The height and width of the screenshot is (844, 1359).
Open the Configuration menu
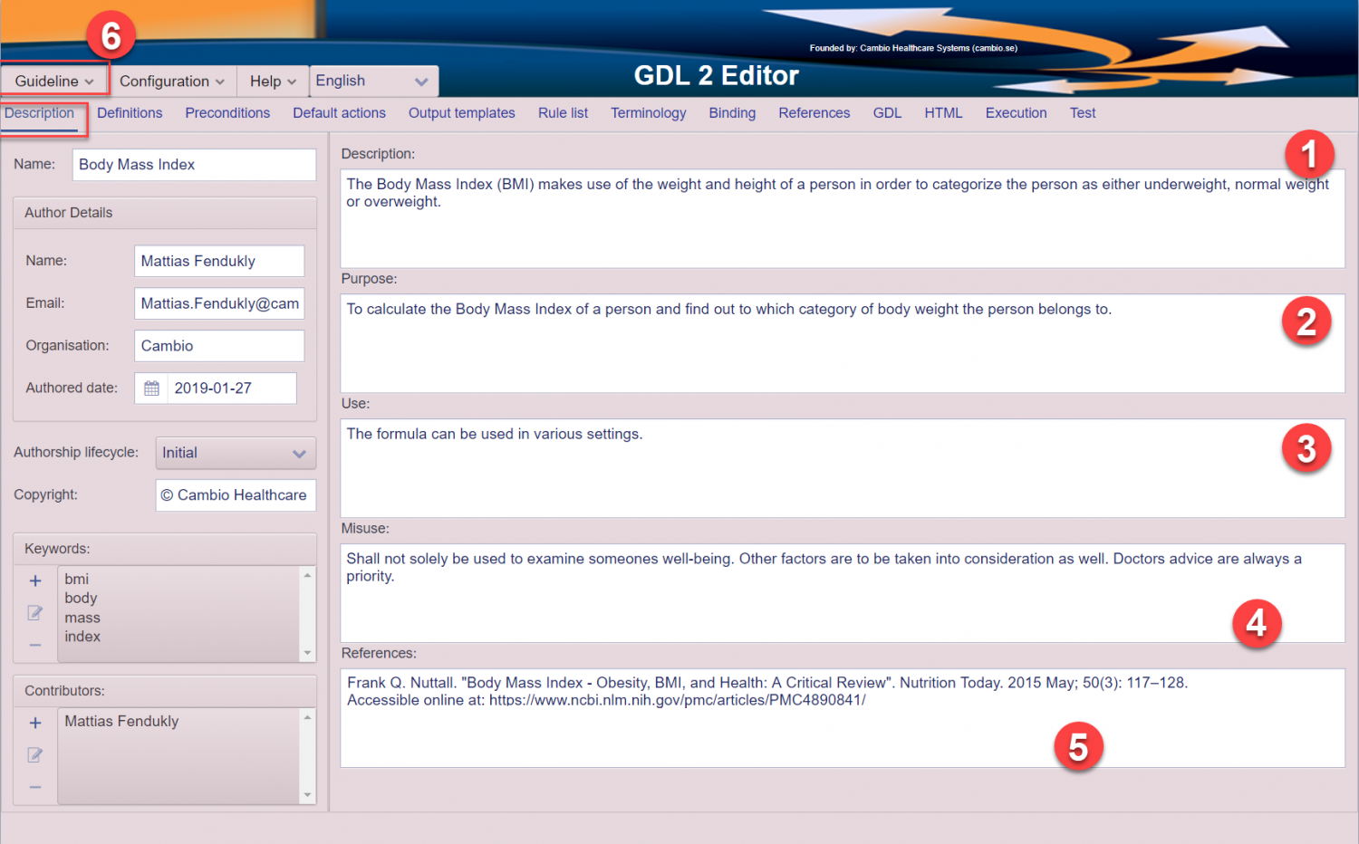tap(172, 81)
